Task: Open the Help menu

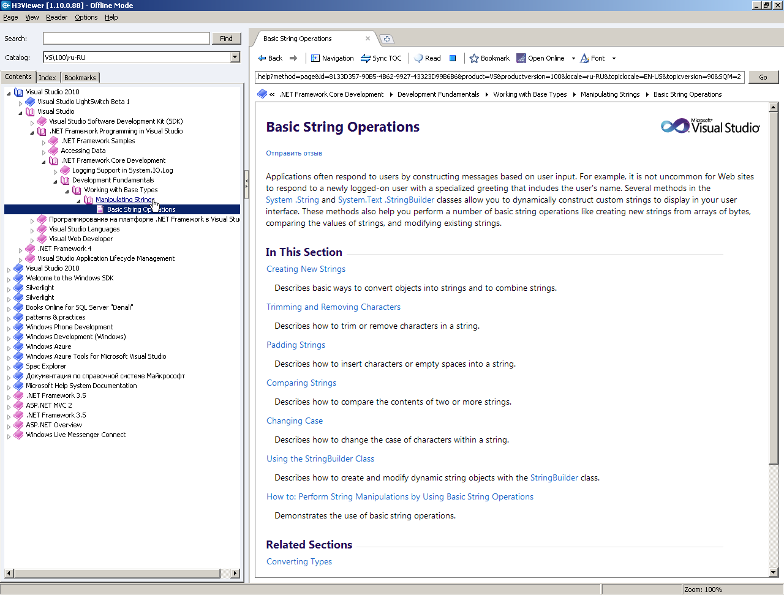Action: click(111, 17)
